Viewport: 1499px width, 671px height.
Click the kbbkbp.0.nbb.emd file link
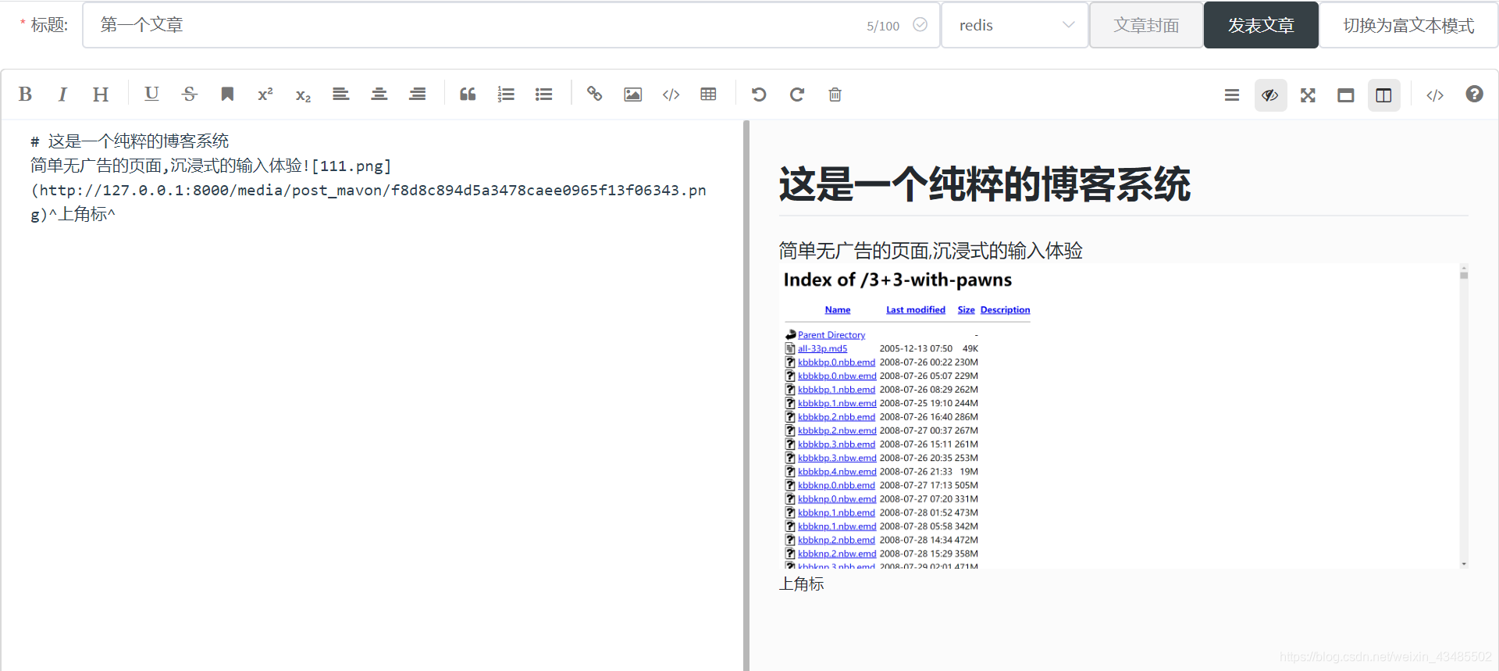point(836,362)
